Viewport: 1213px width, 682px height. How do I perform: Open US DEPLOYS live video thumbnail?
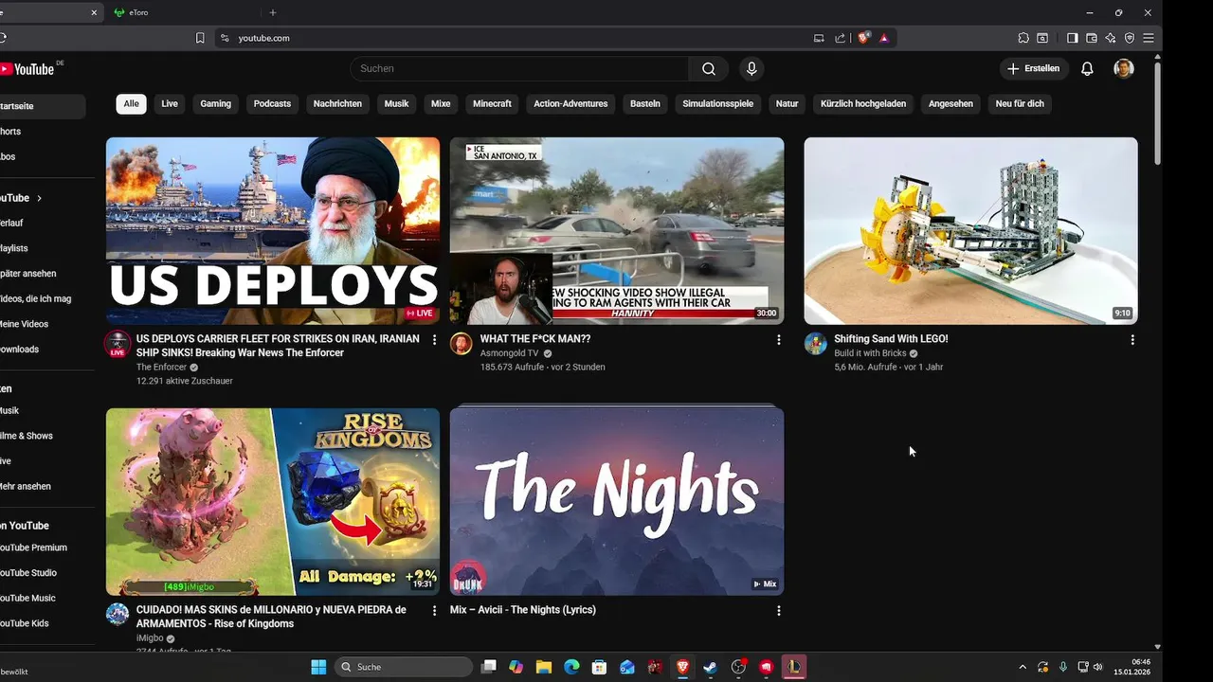[273, 231]
